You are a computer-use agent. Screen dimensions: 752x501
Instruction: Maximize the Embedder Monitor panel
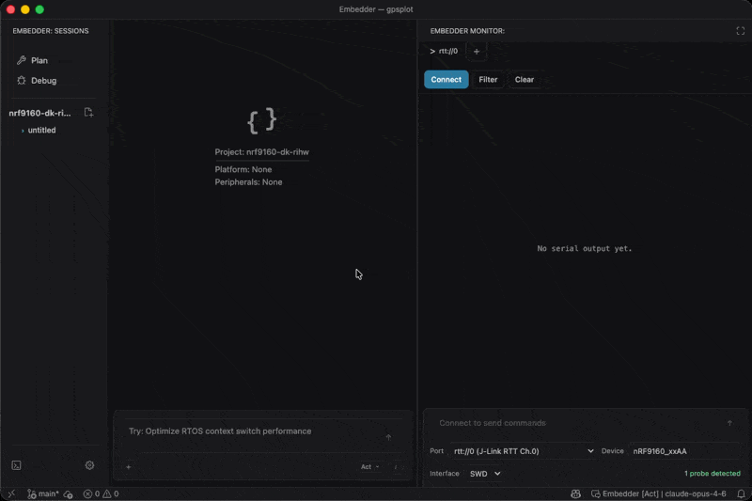(x=741, y=31)
